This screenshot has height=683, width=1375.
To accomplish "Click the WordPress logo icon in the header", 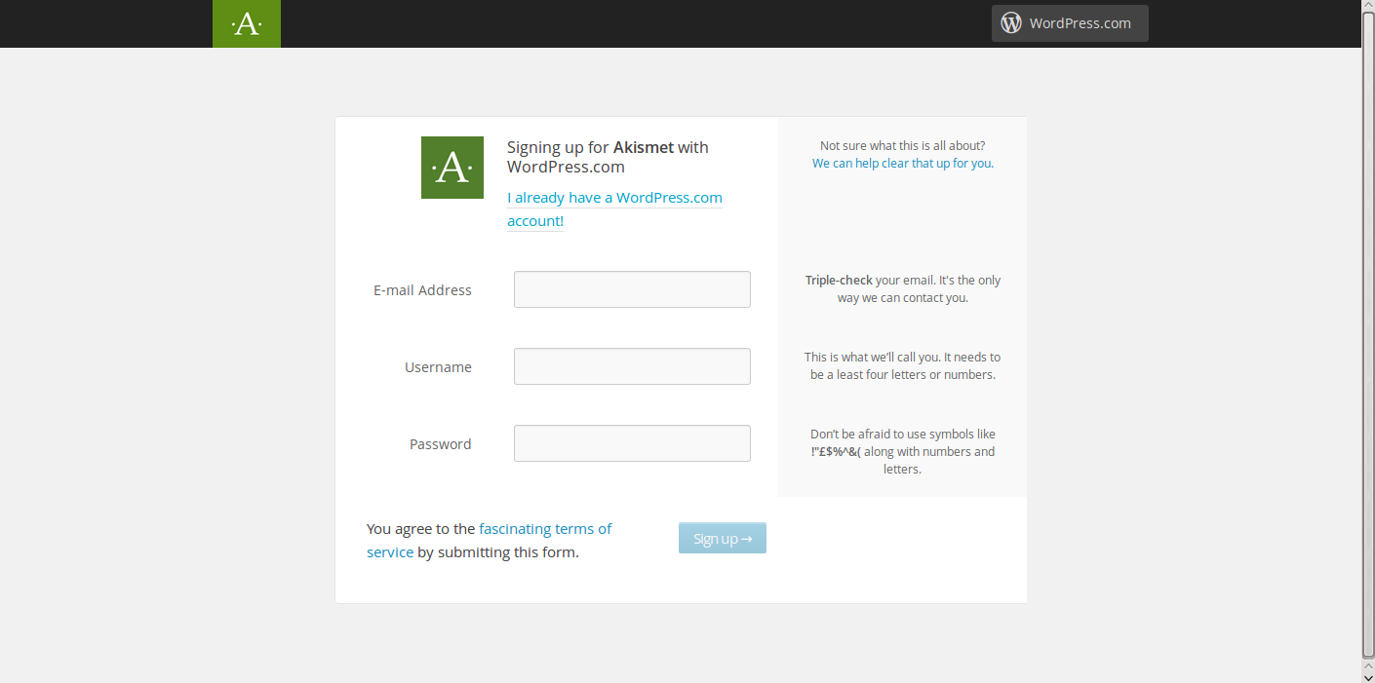I will [x=1011, y=23].
